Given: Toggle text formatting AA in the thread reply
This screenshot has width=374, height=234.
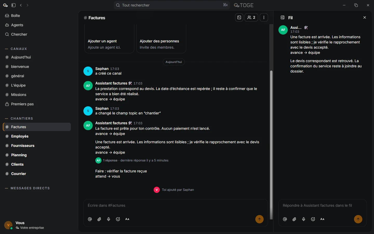Looking at the screenshot, I should coord(322,219).
